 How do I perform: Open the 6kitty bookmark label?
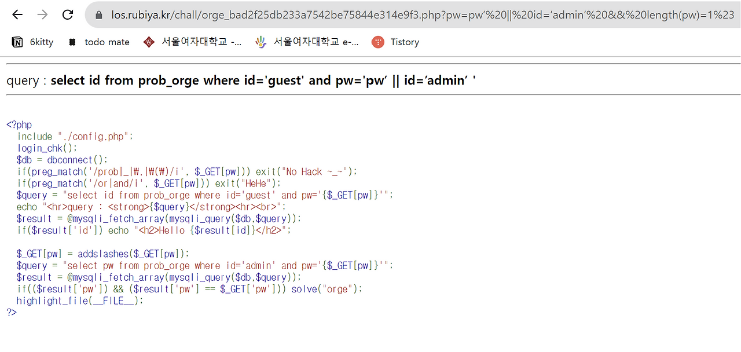pos(42,42)
